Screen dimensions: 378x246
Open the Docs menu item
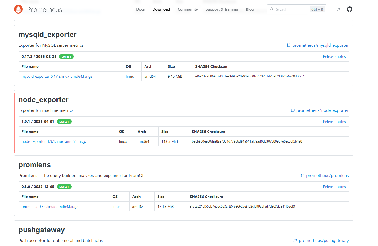coord(141,9)
